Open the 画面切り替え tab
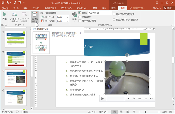Screen dimensions: 175x114 (x=50, y=8)
